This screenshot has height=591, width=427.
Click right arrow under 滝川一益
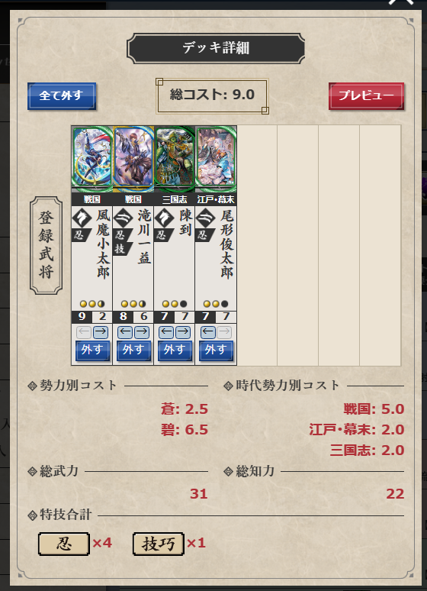142,332
